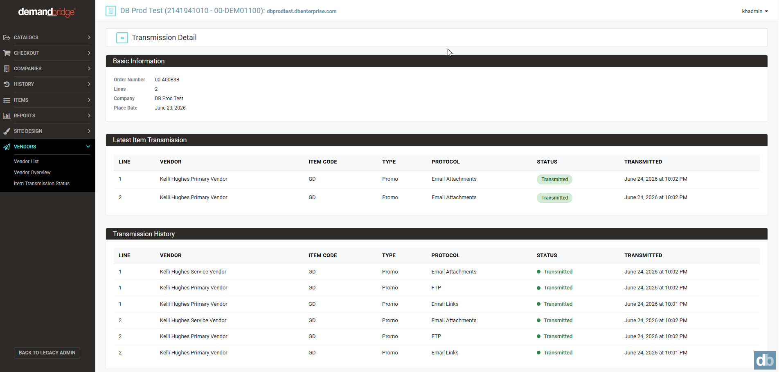Click the Vendors paper plane icon
779x372 pixels.
pyautogui.click(x=7, y=147)
